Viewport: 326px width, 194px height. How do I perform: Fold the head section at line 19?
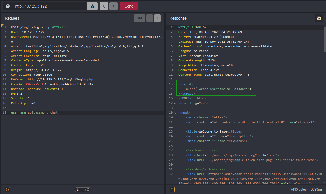click(x=175, y=113)
